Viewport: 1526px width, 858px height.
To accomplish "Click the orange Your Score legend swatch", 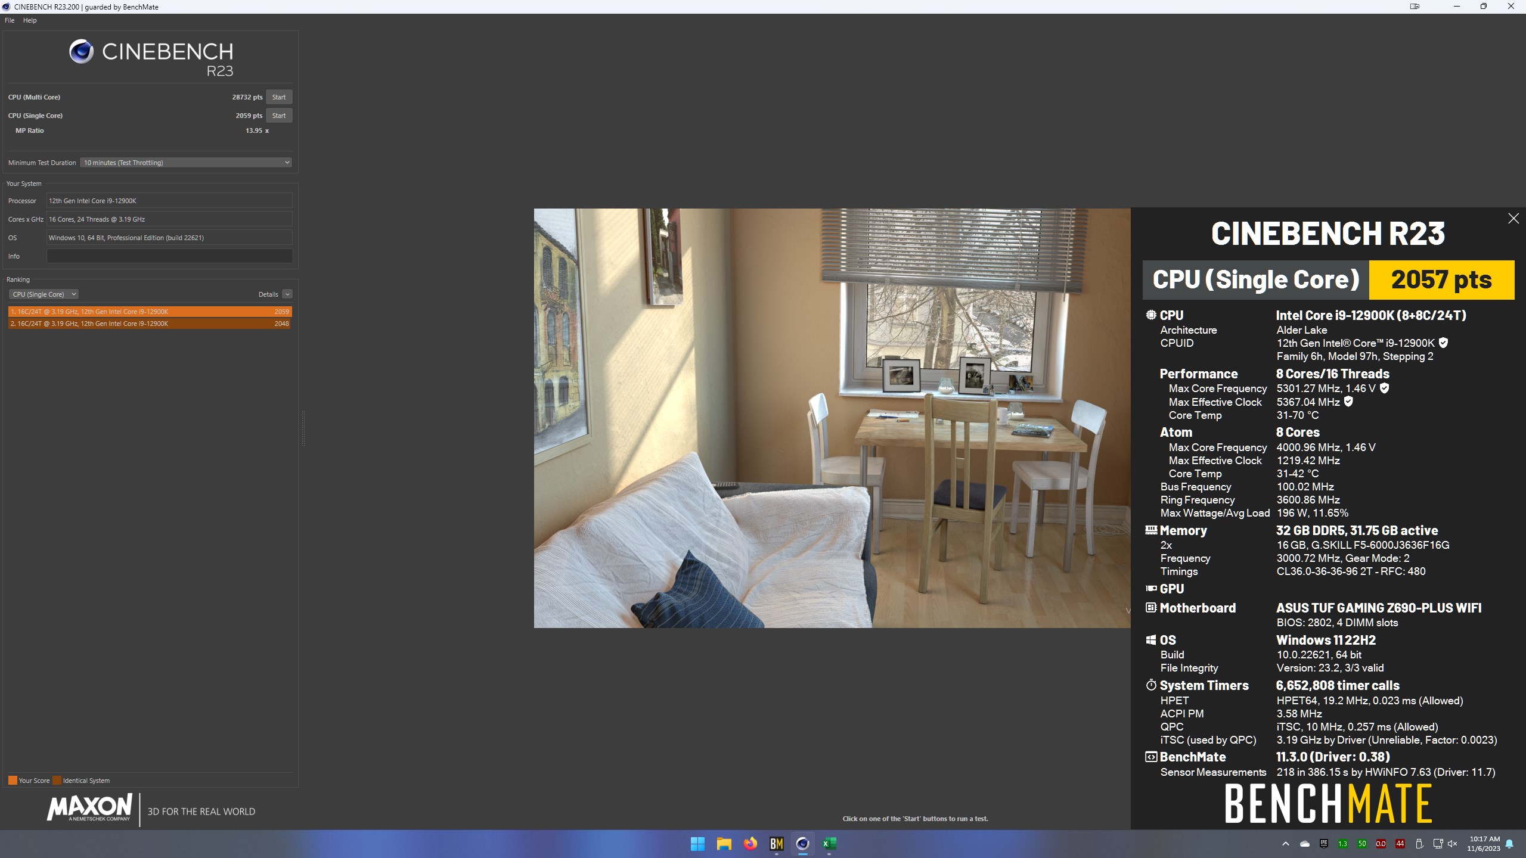I will 13,781.
